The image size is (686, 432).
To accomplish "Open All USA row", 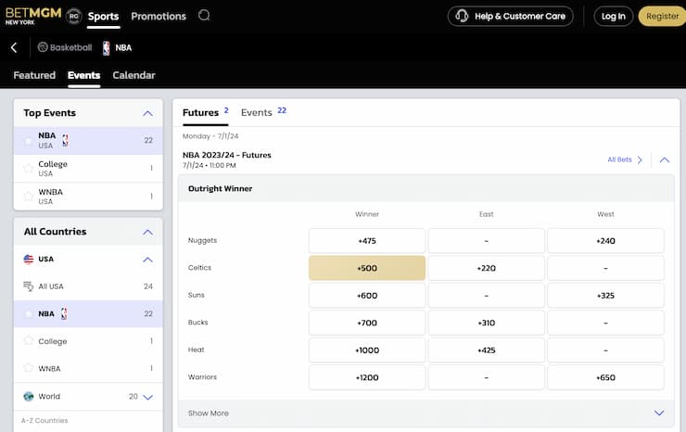I will [x=88, y=286].
